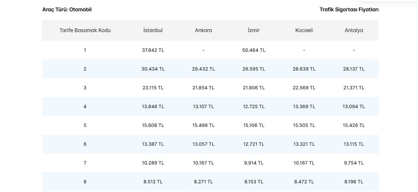Select the Kocaeli column header
This screenshot has width=418, height=192.
coord(304,30)
